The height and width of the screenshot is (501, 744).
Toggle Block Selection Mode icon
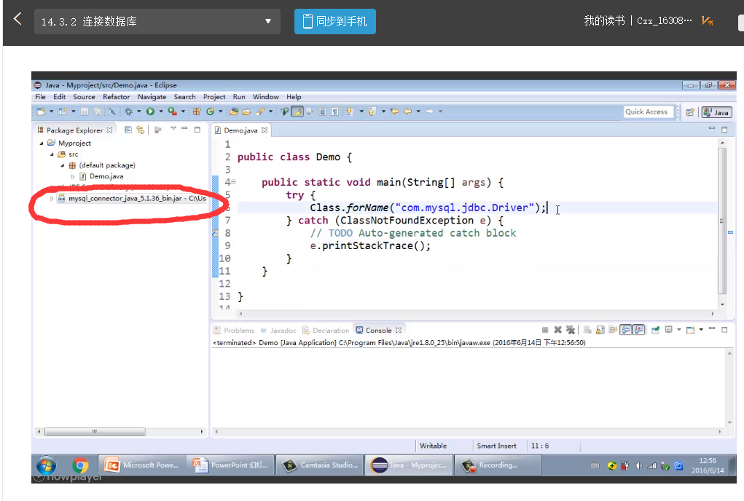322,111
